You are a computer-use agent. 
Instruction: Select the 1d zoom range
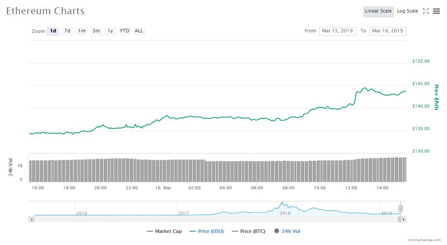point(53,31)
